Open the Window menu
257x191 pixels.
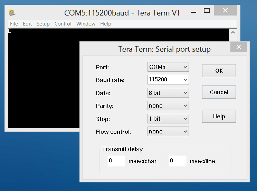(86, 24)
